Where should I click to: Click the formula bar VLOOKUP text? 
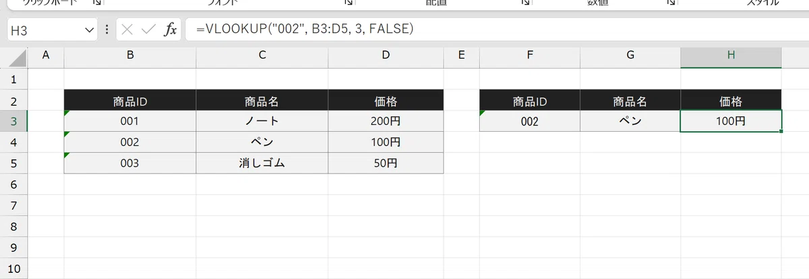(303, 30)
